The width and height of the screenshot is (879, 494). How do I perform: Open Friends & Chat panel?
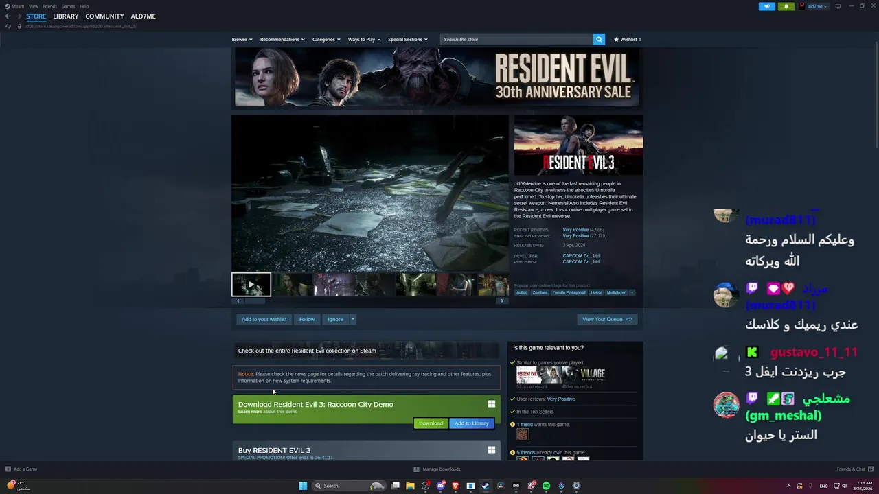(854, 469)
